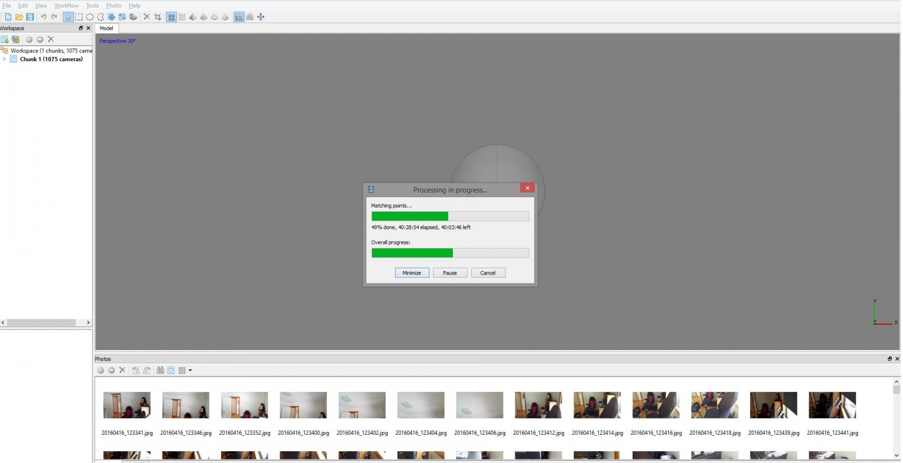Click the Add Photos icon in Workspace
Image resolution: width=903 pixels, height=463 pixels.
click(x=16, y=40)
